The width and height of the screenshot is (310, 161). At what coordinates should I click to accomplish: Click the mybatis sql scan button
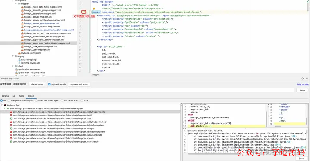tap(79, 84)
